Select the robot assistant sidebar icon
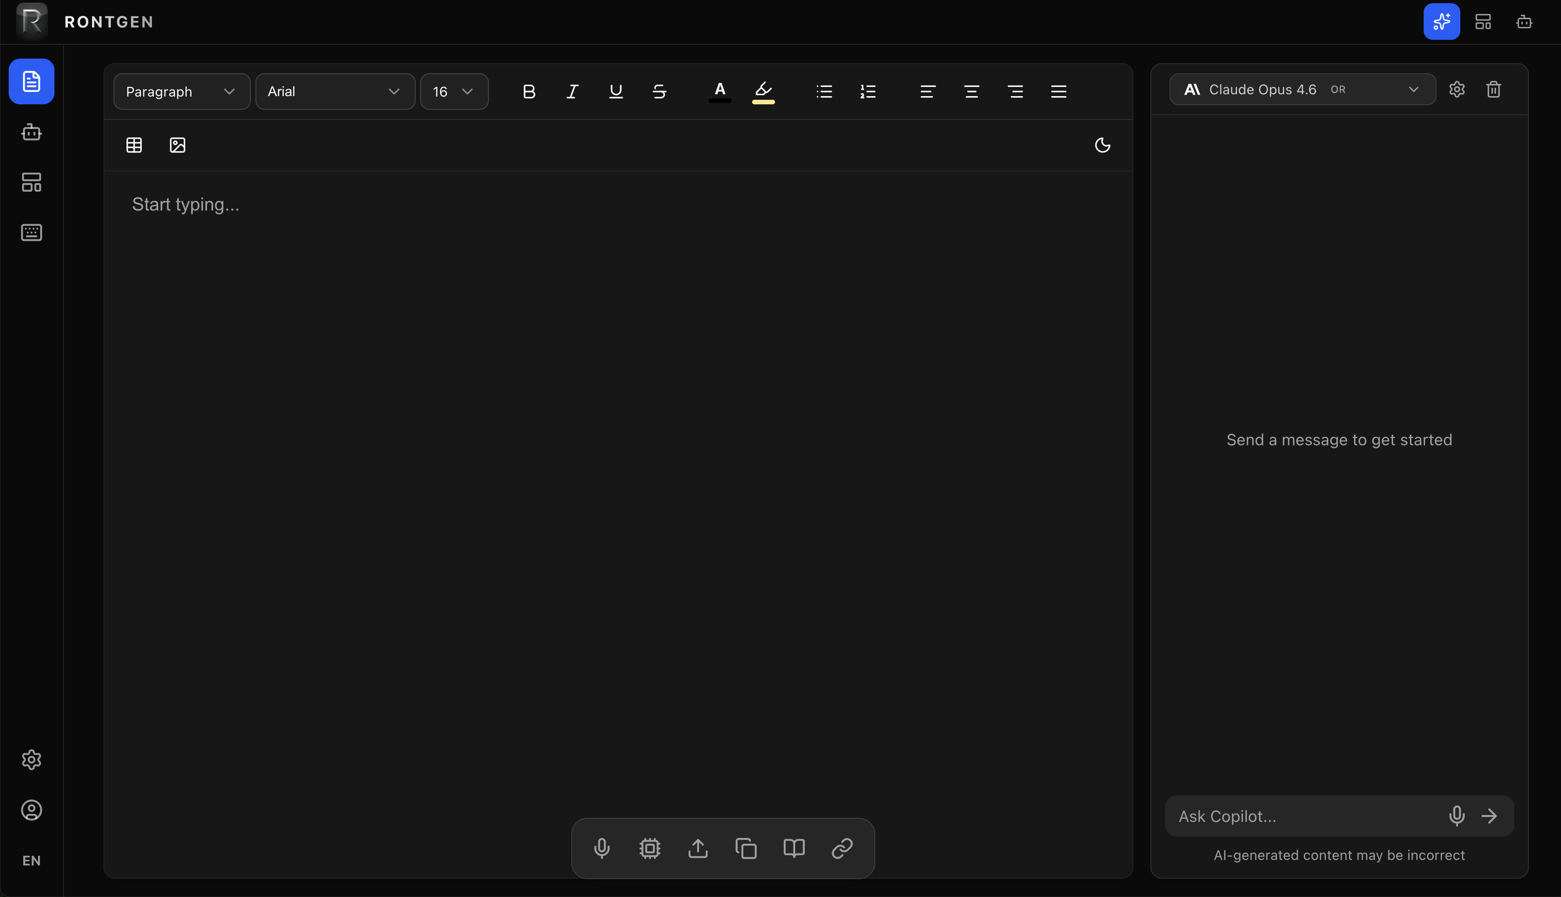The height and width of the screenshot is (897, 1561). pos(32,132)
